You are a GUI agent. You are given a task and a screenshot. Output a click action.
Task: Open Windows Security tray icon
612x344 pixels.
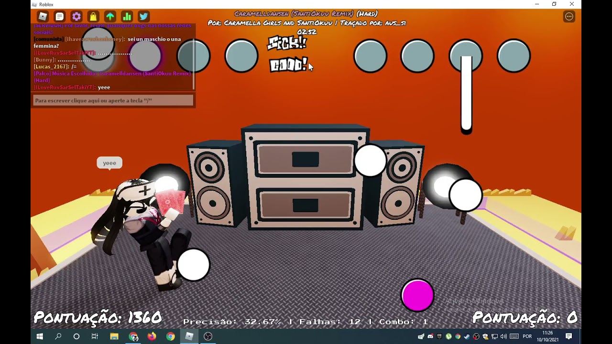pyautogui.click(x=485, y=336)
